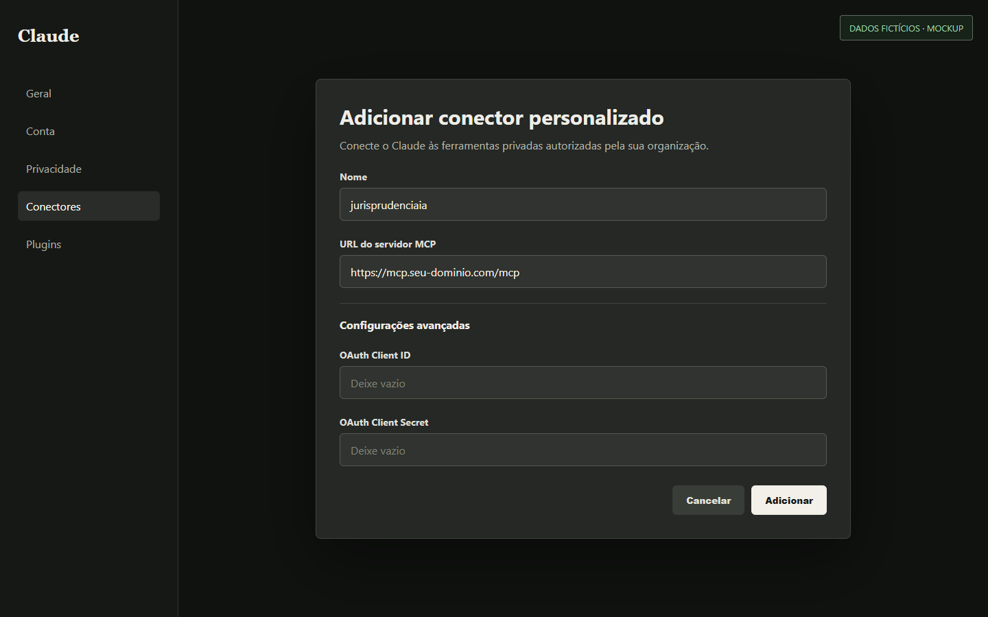Click the Configurações avançadas heading
This screenshot has height=617, width=988.
405,325
